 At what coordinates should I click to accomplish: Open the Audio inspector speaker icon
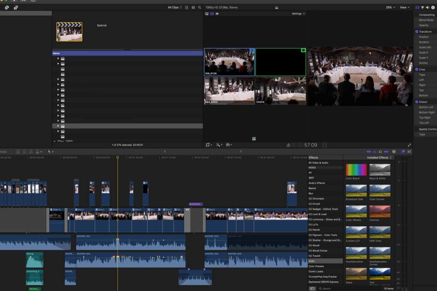427,7
